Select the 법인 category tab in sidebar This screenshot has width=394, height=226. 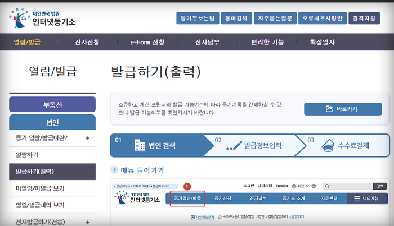(52, 122)
